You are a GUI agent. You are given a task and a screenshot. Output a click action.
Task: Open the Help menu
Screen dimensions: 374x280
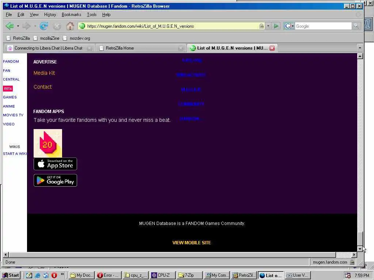[106, 15]
